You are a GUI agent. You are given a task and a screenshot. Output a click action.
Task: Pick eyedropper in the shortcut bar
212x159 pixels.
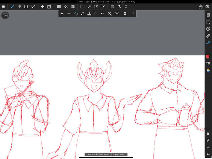coord(82,14)
